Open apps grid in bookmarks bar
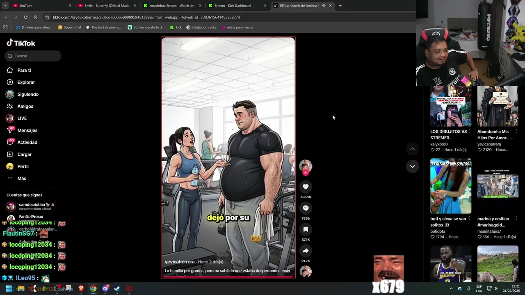The height and width of the screenshot is (295, 525). pyautogui.click(x=5, y=27)
